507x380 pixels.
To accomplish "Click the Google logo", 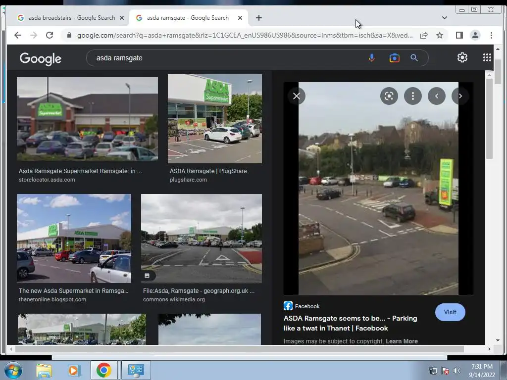I will coord(41,58).
